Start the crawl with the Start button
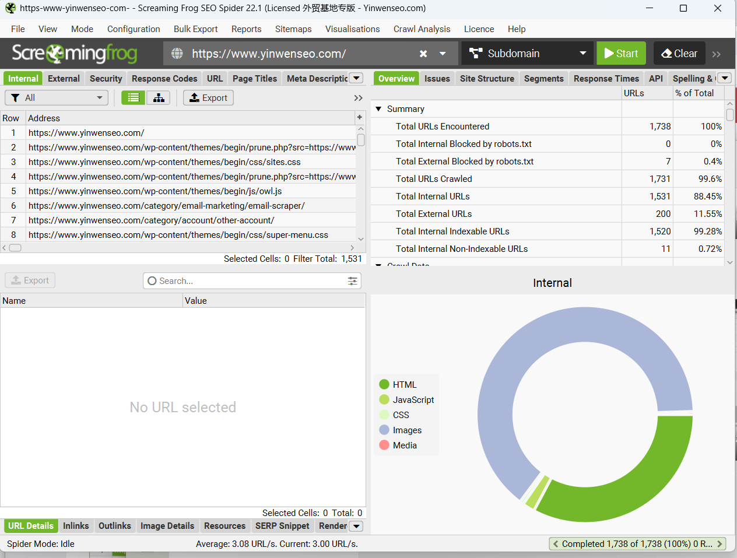737x558 pixels. click(622, 53)
